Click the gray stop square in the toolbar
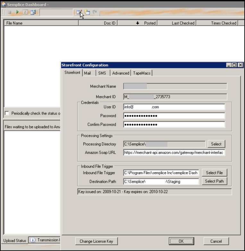 [9, 12]
